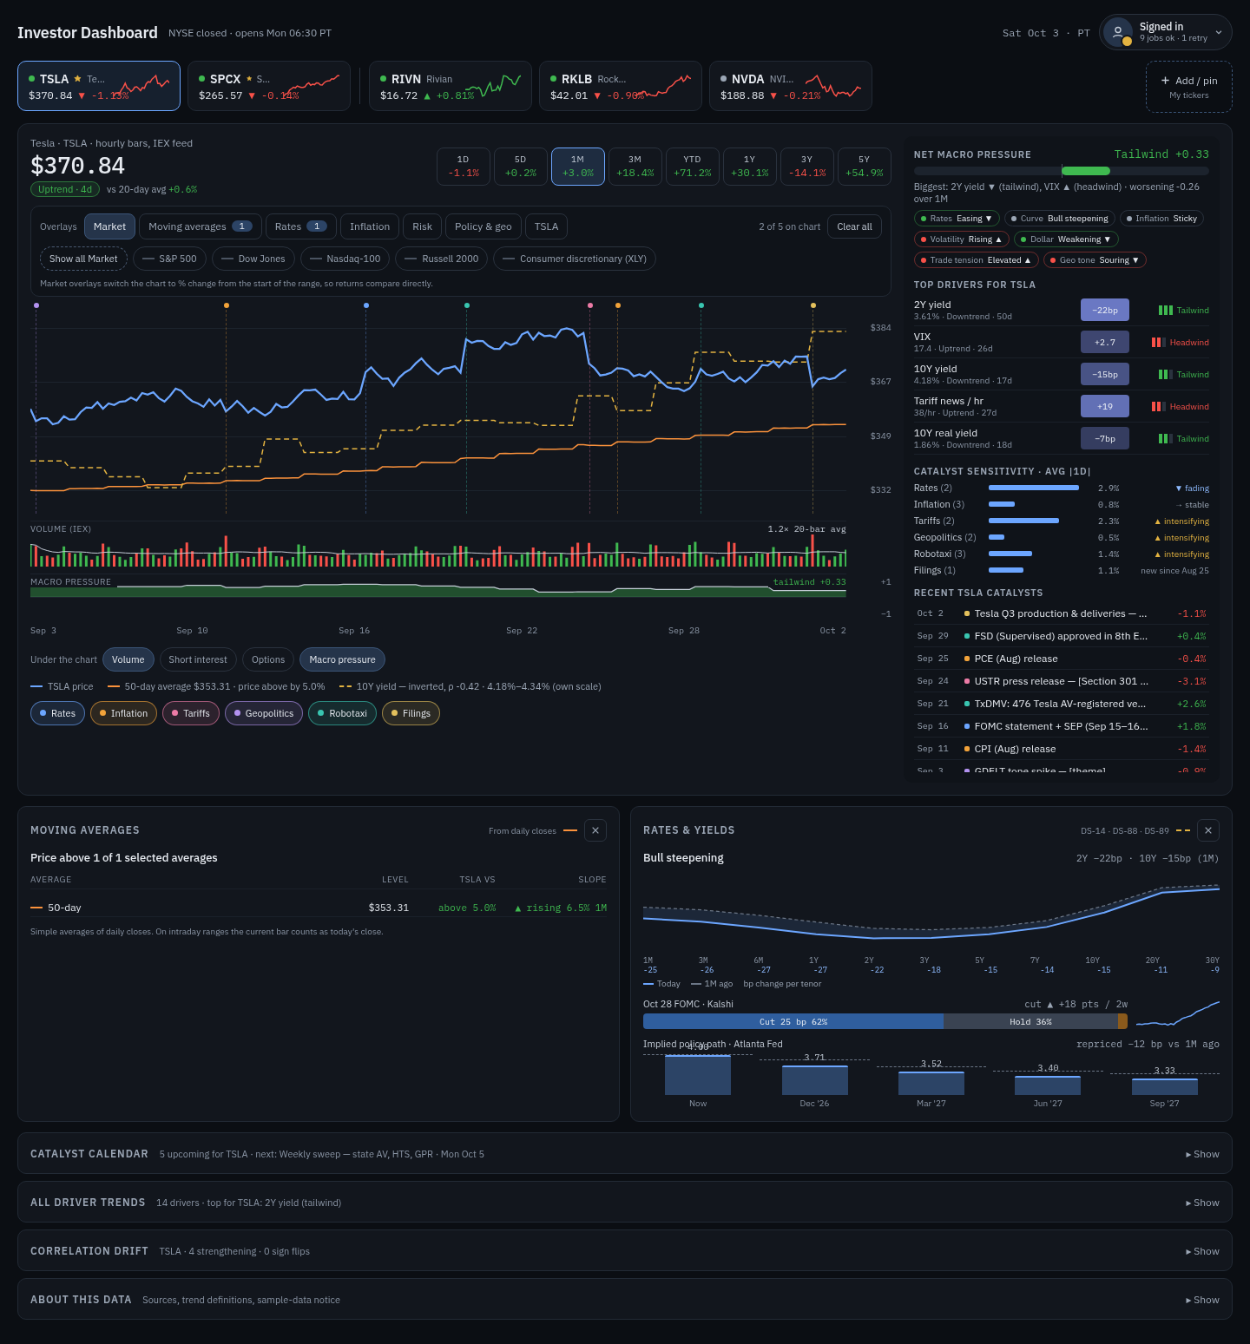The image size is (1250, 1344).
Task: Toggle Short interest under the chart
Action: 198,659
